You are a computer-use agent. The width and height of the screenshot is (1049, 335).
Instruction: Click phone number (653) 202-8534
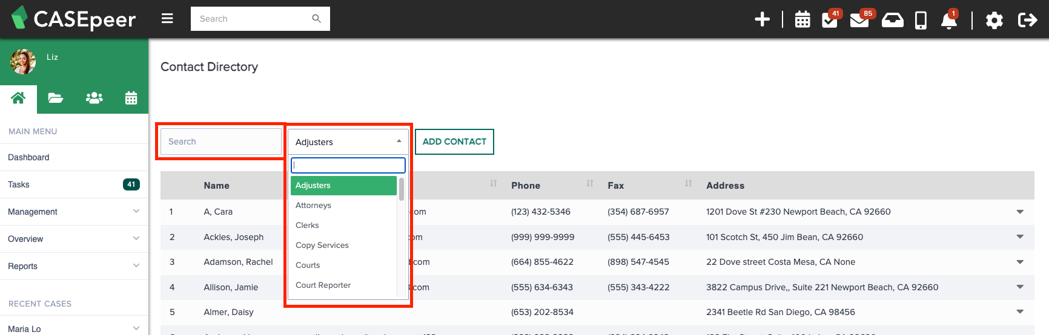pyautogui.click(x=542, y=312)
